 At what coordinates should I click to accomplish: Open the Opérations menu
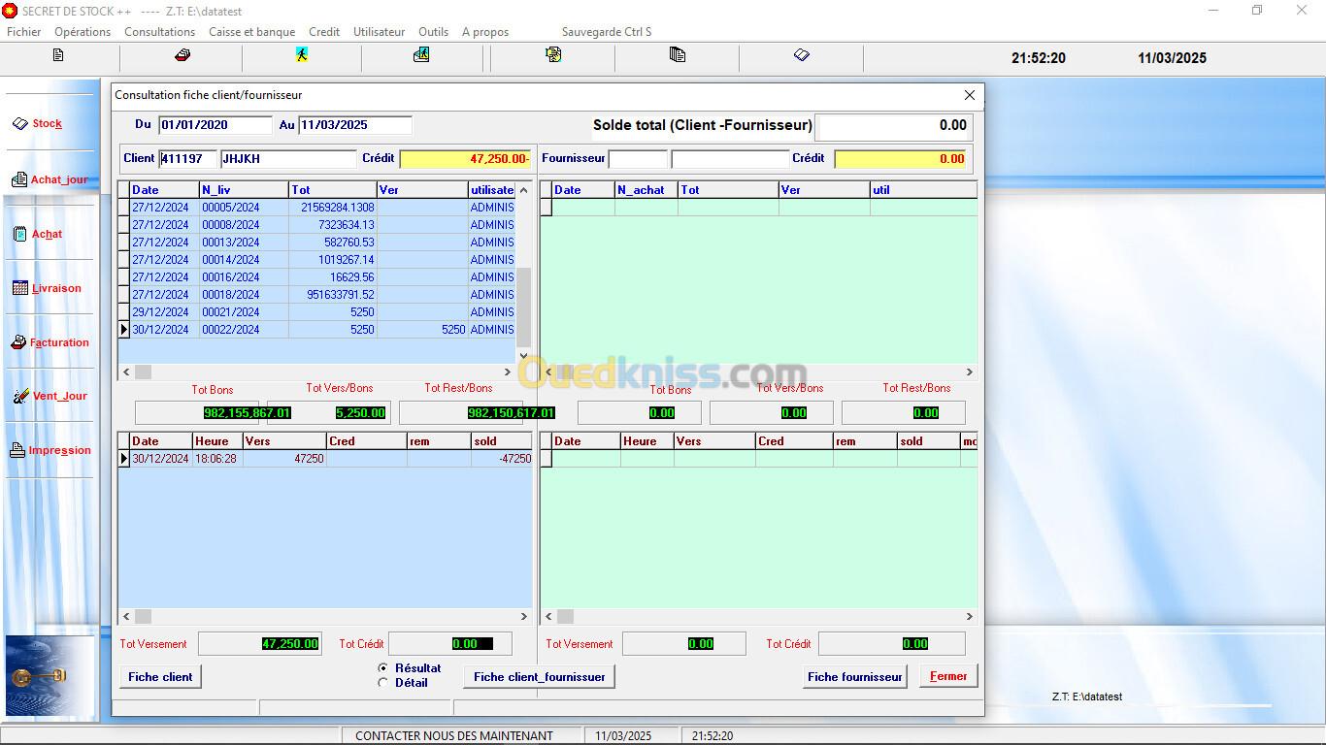click(x=83, y=32)
